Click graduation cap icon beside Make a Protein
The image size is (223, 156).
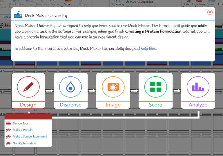pyautogui.click(x=8, y=130)
